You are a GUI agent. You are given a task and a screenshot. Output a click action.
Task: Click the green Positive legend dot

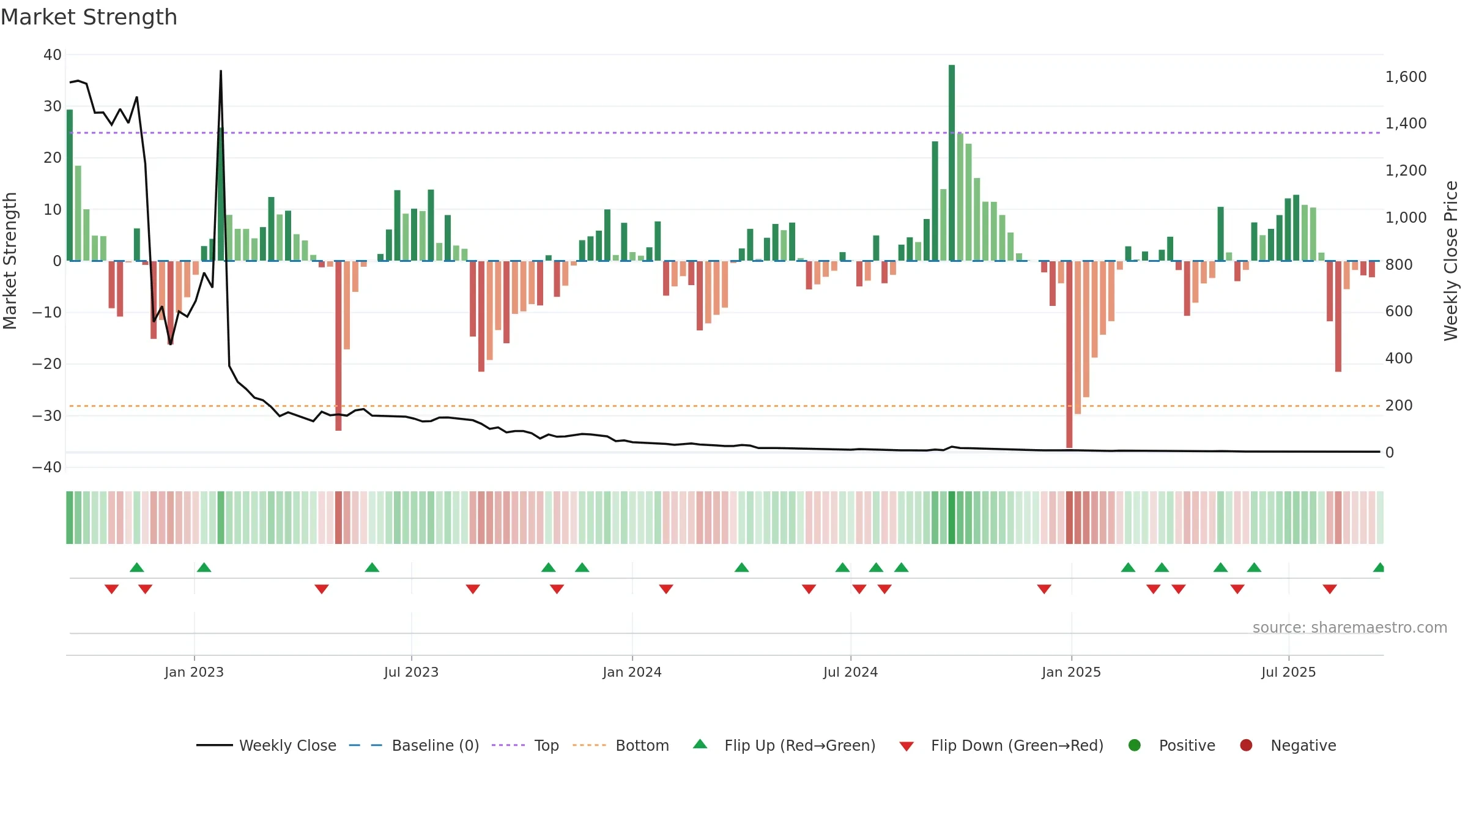pos(1135,745)
